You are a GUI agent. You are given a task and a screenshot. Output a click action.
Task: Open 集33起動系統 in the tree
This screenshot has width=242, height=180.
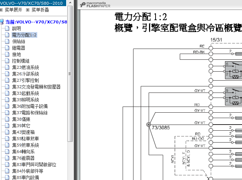click(x=25, y=93)
